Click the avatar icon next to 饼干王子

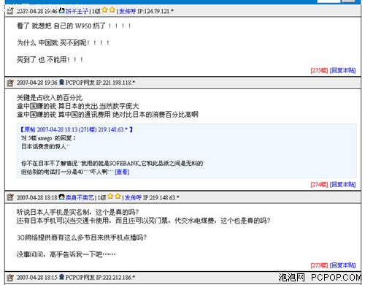pos(62,11)
